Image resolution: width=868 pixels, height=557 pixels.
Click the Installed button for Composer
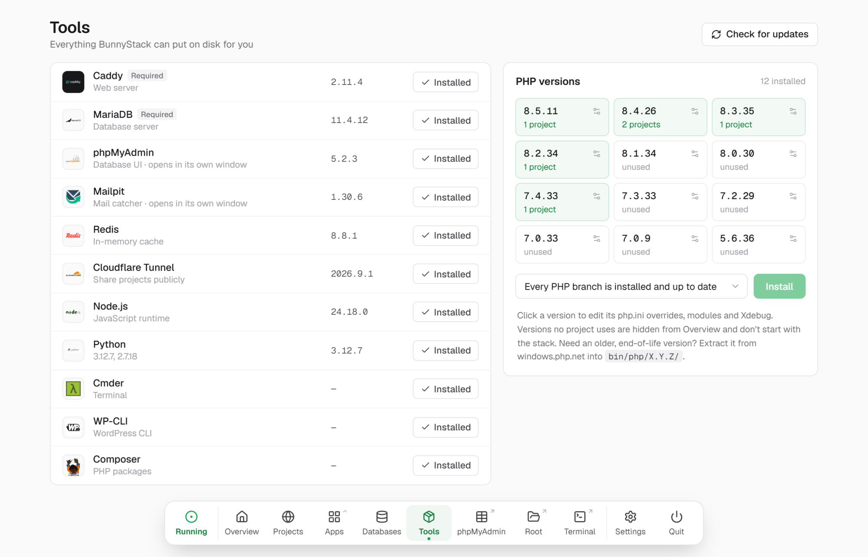[446, 466]
